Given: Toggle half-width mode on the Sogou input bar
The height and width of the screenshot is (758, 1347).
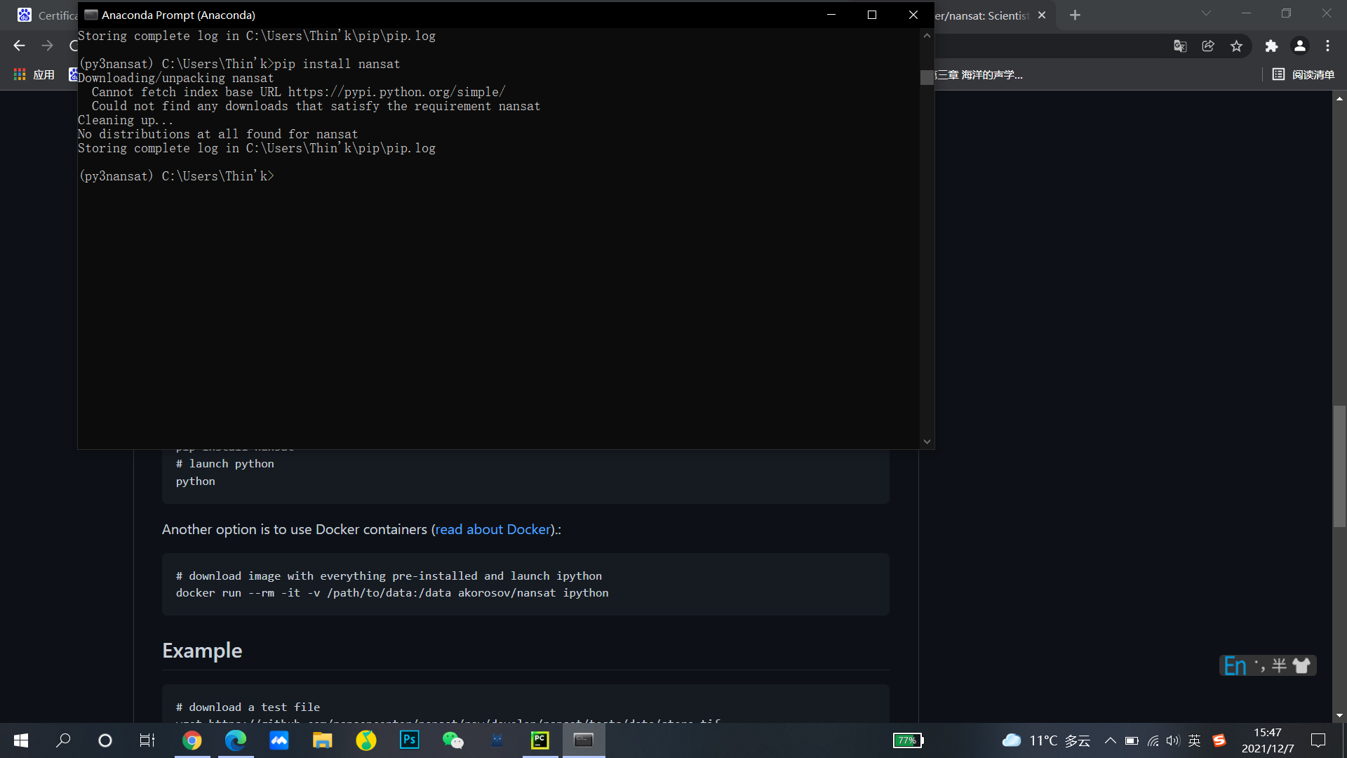Looking at the screenshot, I should (1278, 665).
